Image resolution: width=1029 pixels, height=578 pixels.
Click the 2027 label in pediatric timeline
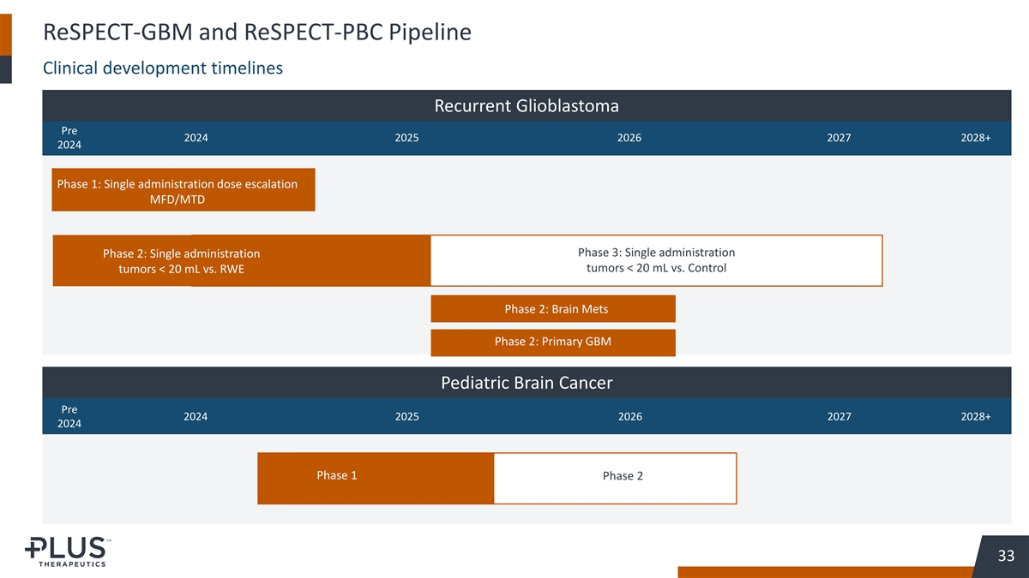(x=839, y=417)
